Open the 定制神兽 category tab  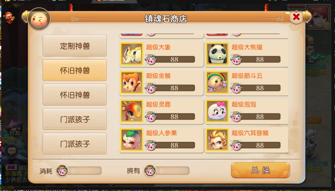point(75,46)
